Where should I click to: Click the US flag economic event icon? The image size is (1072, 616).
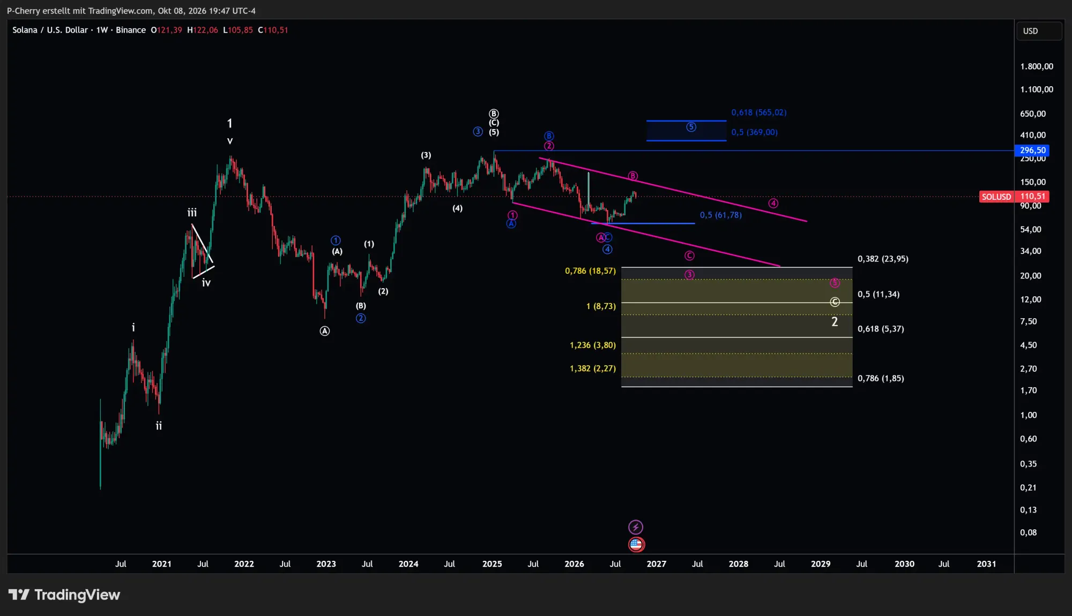pyautogui.click(x=636, y=545)
